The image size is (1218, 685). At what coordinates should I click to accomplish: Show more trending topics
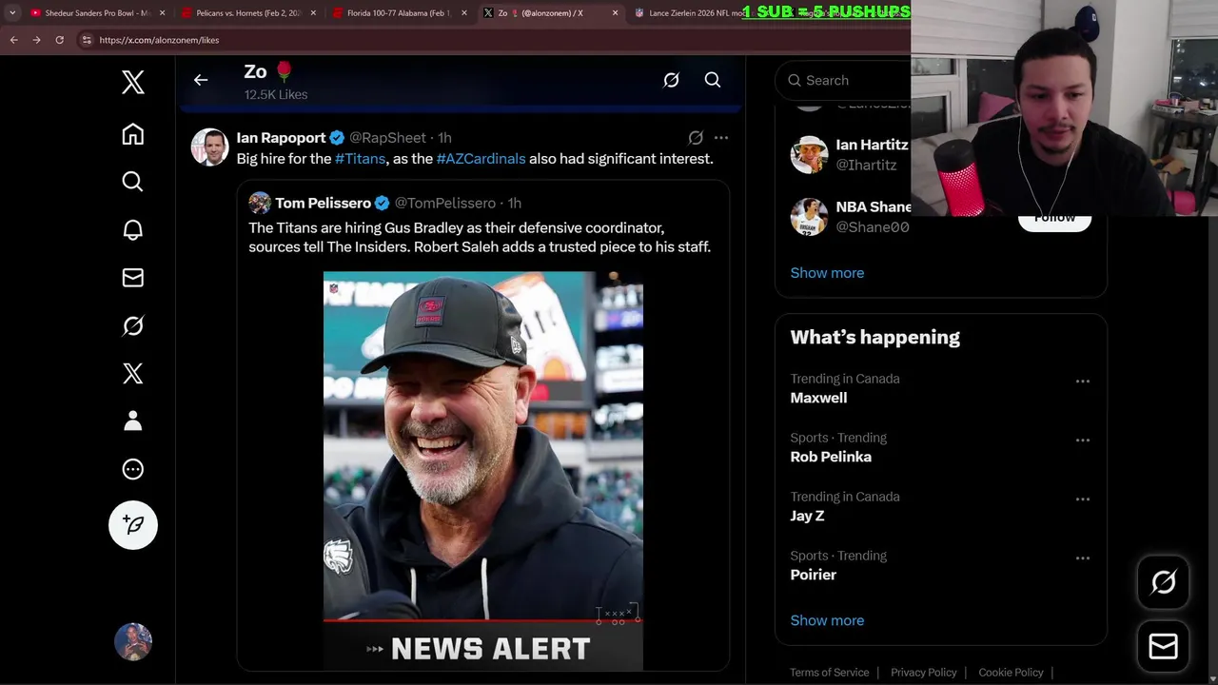pyautogui.click(x=827, y=620)
